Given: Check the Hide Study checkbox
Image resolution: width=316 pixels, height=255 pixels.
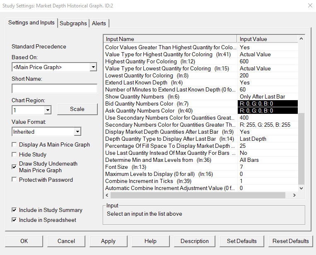Looking at the screenshot, I should point(14,154).
